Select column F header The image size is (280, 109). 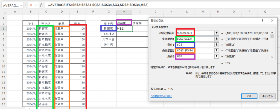(x=93, y=12)
